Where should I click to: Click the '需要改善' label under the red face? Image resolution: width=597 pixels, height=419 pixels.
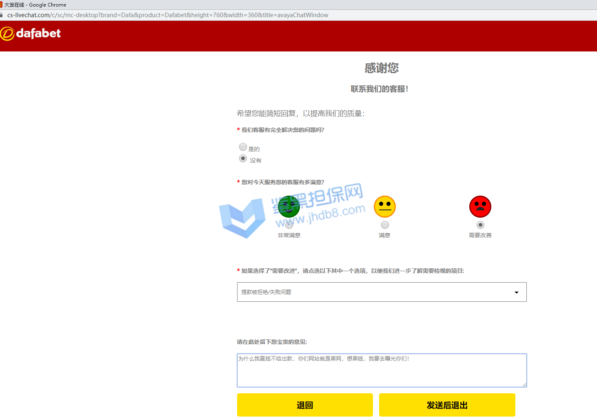coord(480,235)
